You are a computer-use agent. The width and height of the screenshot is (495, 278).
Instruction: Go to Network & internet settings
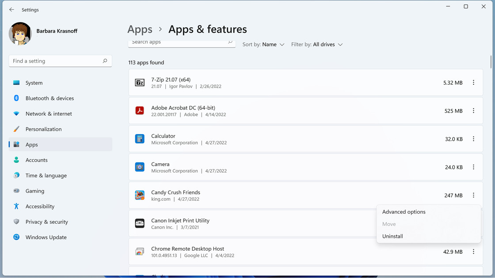(60, 113)
